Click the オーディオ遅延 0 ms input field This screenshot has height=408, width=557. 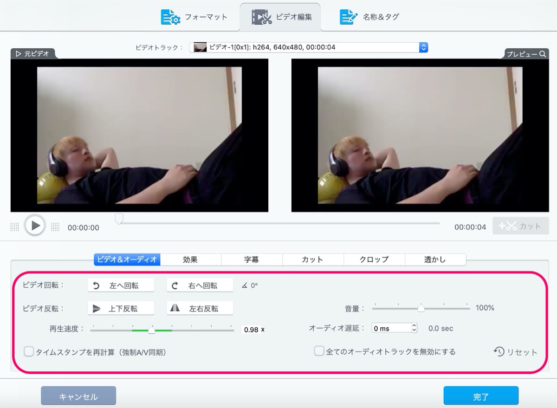[391, 328]
